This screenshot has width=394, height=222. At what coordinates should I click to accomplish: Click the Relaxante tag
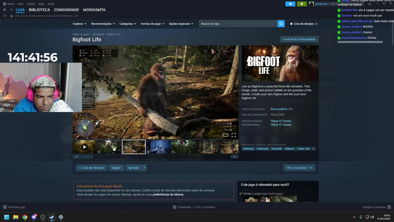point(276,149)
